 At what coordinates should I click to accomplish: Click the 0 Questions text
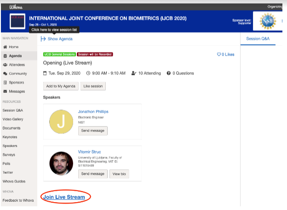[183, 73]
